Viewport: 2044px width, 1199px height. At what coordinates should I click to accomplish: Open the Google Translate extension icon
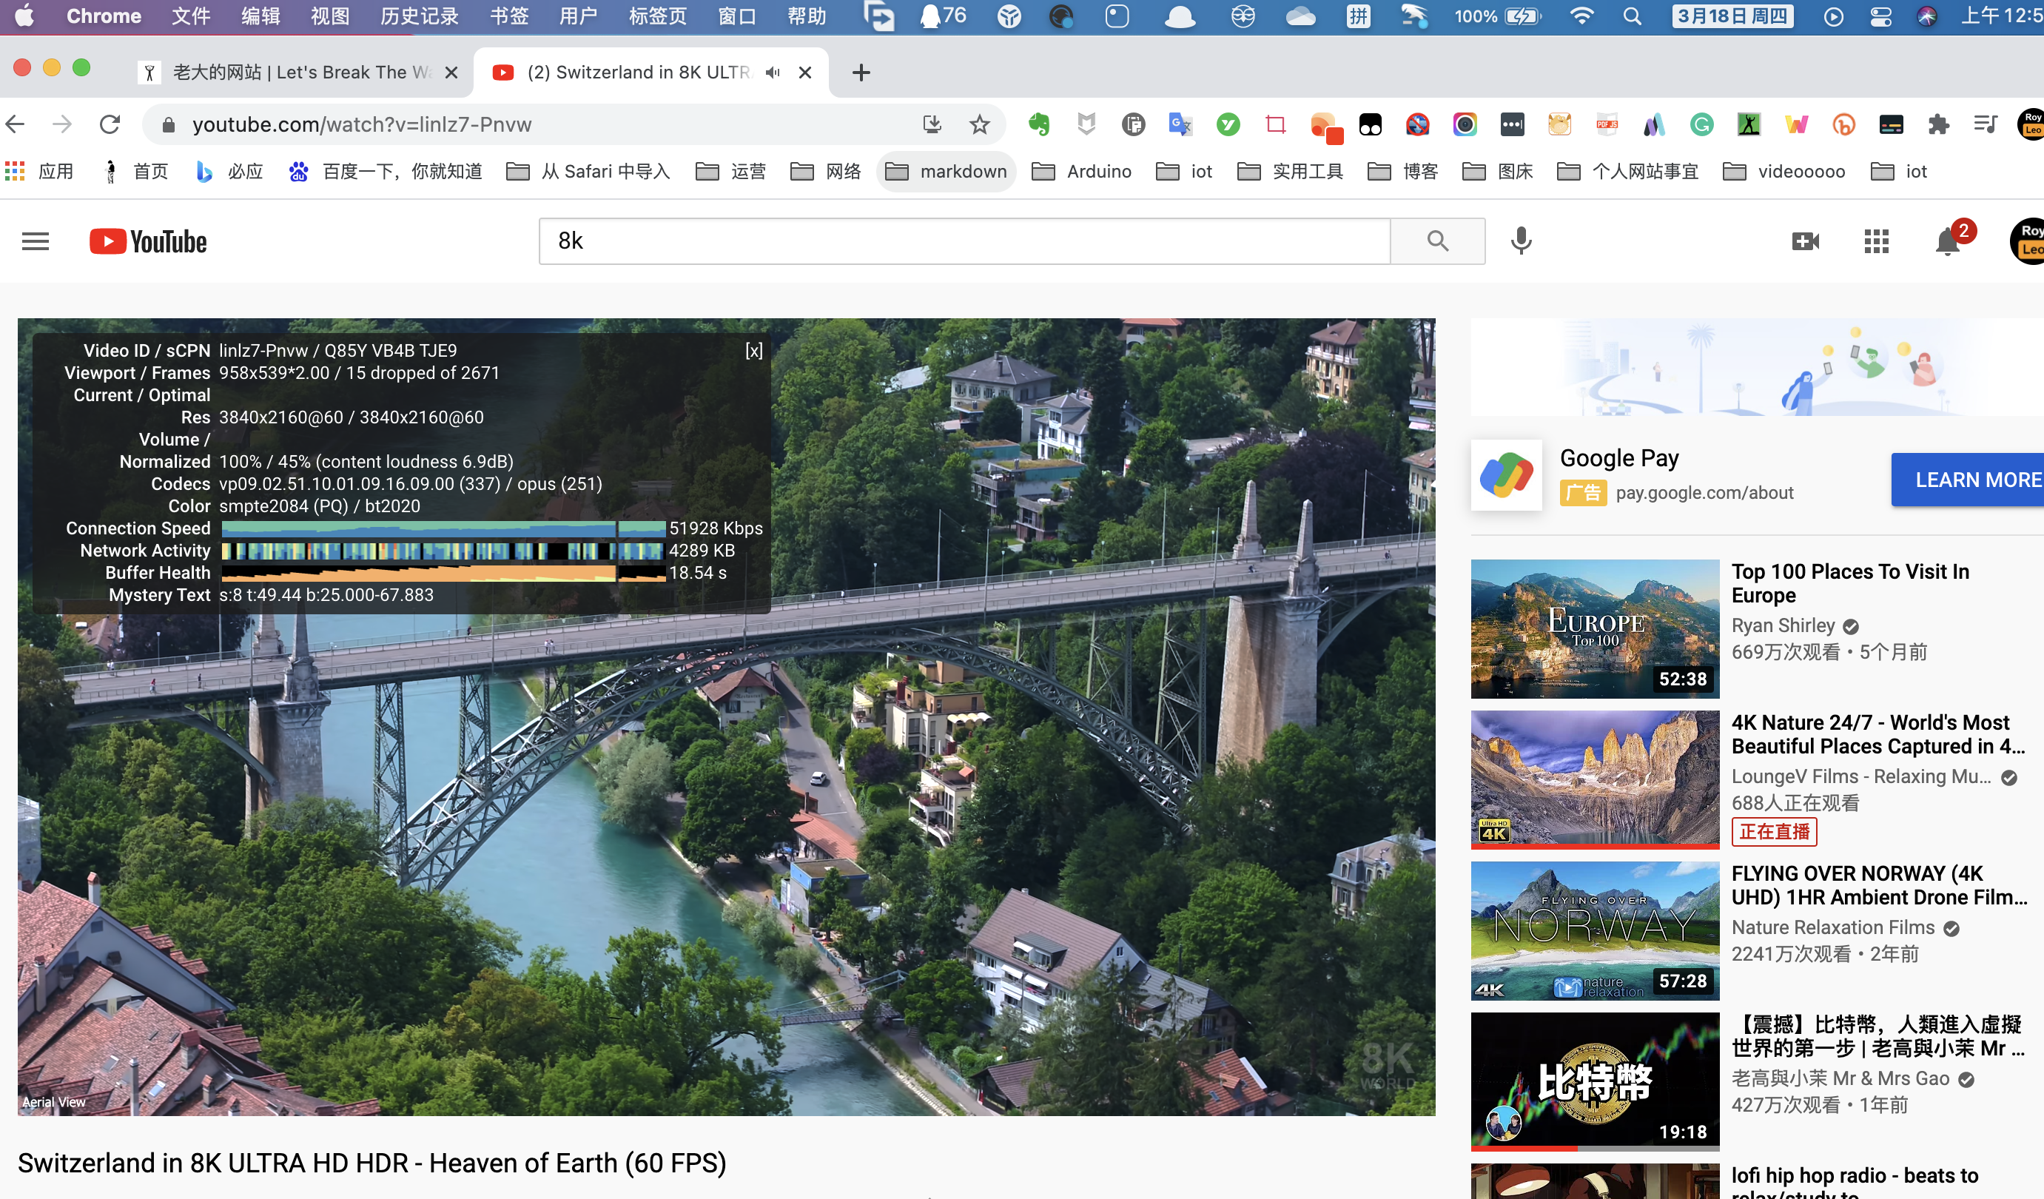tap(1180, 124)
